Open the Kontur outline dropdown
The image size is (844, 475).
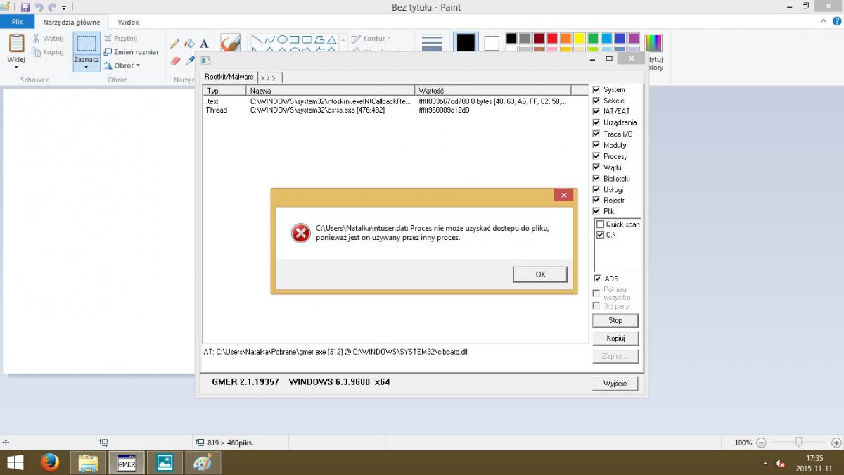pyautogui.click(x=371, y=39)
